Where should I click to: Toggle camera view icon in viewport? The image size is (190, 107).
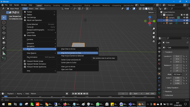(154, 37)
